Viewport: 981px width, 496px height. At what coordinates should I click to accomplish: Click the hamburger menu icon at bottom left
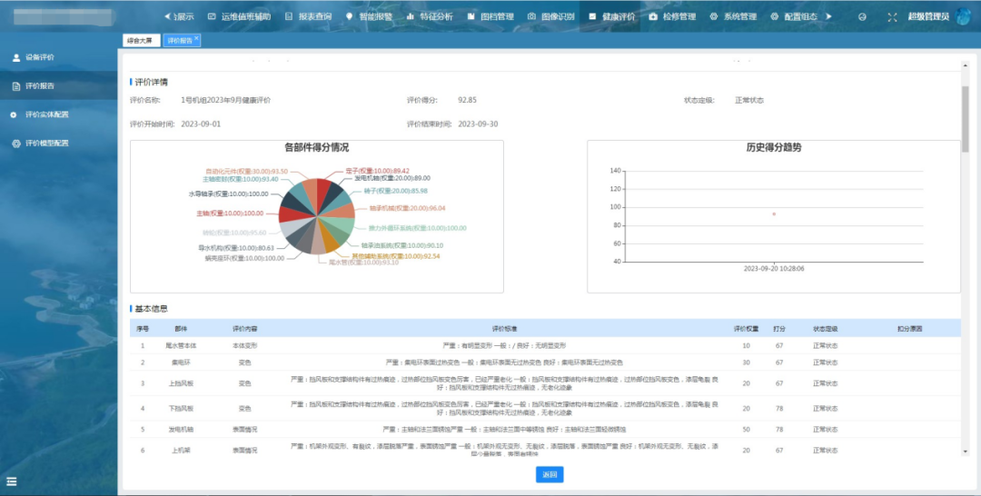click(12, 481)
